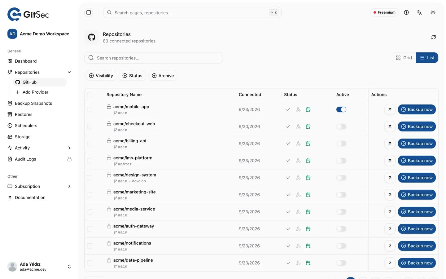Open external link for acme/data-pipeline
Screen dimensions: 446x279
390,263
